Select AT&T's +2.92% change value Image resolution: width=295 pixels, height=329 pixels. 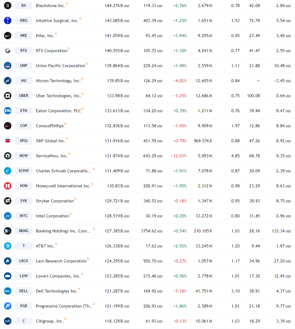[180, 246]
